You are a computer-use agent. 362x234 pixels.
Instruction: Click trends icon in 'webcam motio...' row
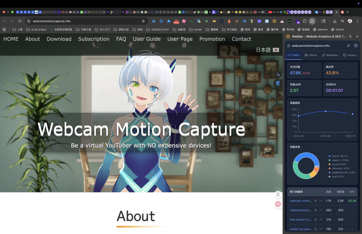[321, 201]
